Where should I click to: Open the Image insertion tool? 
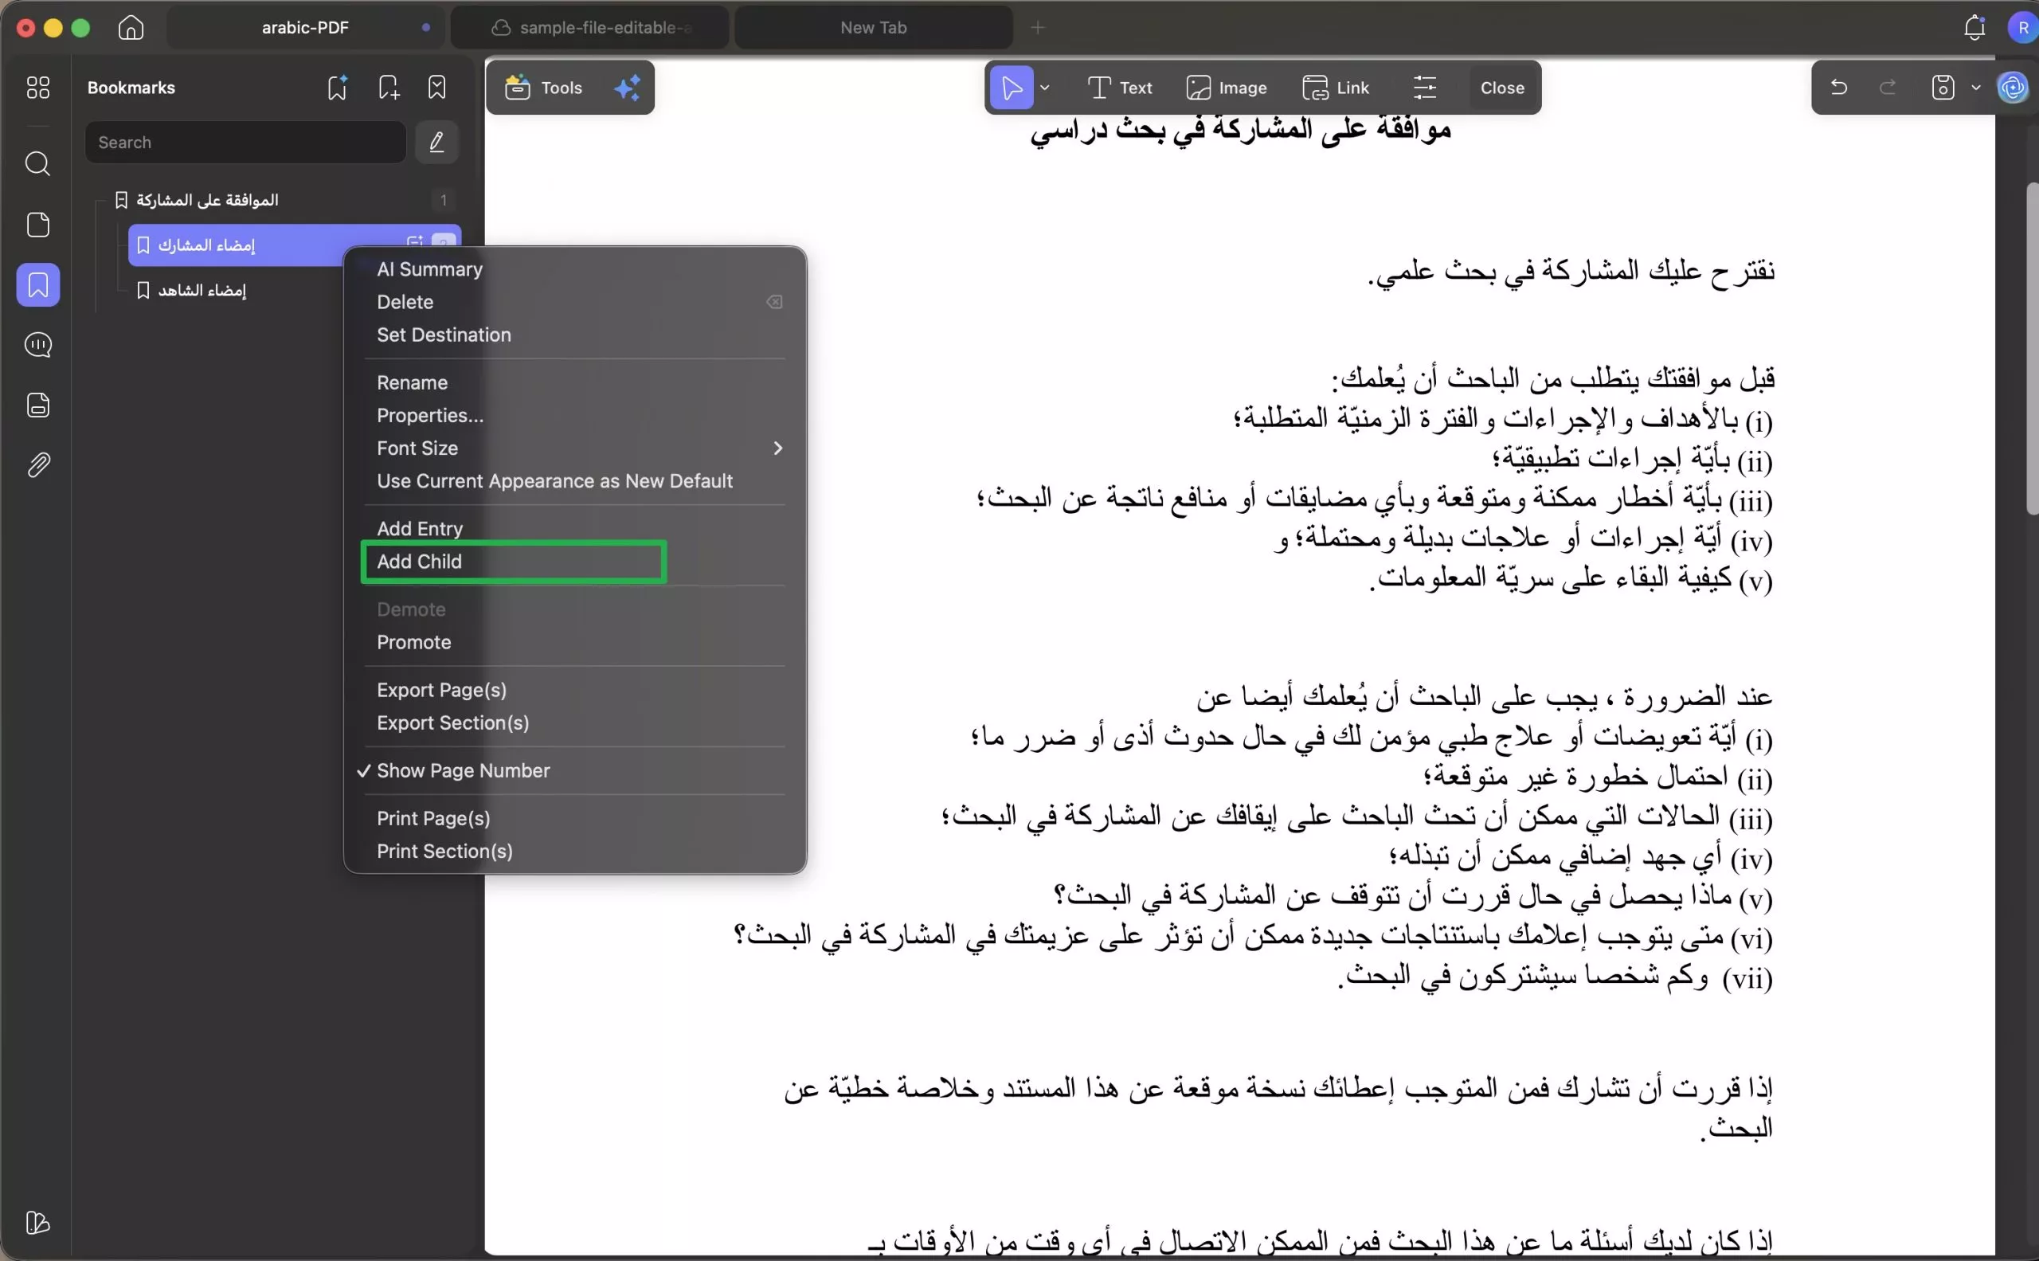tap(1227, 87)
